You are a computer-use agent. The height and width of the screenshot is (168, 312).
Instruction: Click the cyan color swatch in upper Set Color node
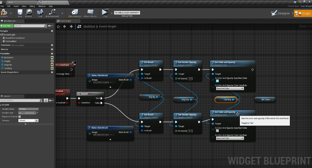click(x=217, y=81)
